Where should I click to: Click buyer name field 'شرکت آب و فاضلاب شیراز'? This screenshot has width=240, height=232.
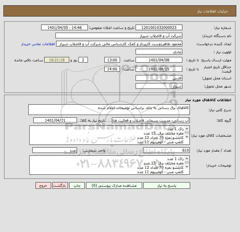[x=119, y=36]
